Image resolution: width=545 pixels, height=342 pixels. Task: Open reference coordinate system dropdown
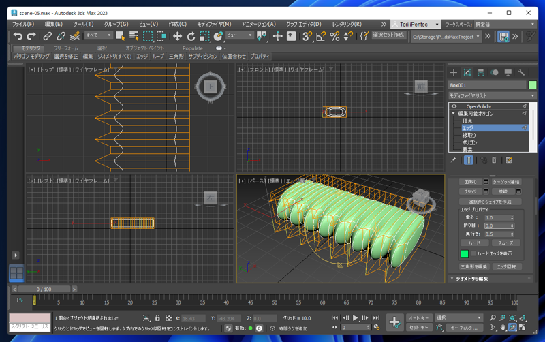point(240,35)
